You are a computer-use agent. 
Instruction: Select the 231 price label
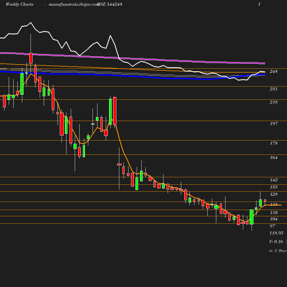point(274,89)
